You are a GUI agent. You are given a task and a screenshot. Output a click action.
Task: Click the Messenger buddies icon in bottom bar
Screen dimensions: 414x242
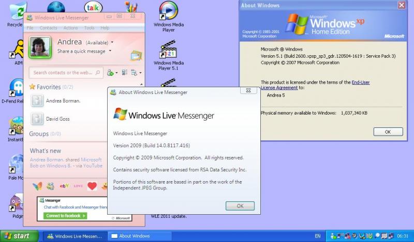pos(50,186)
